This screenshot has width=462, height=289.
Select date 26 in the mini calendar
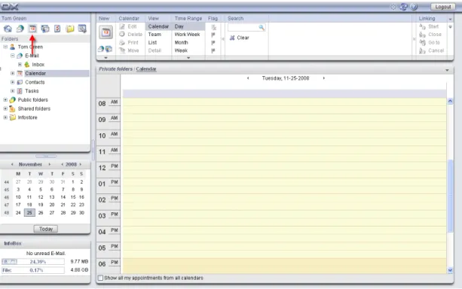click(41, 212)
